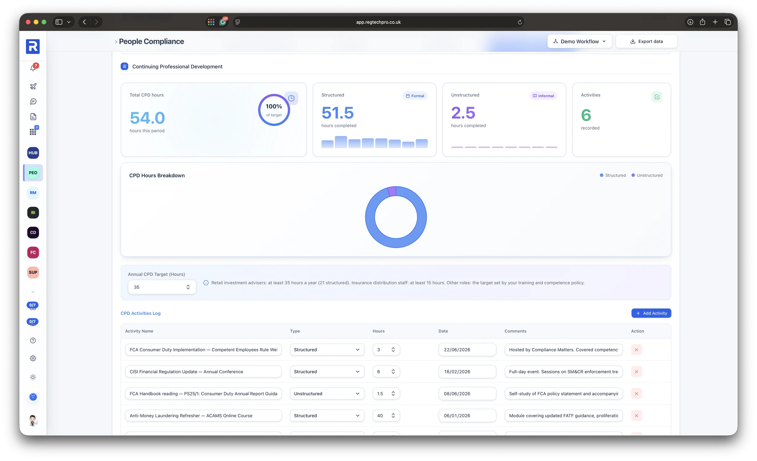Open the documents icon in sidebar
757x461 pixels.
[33, 117]
